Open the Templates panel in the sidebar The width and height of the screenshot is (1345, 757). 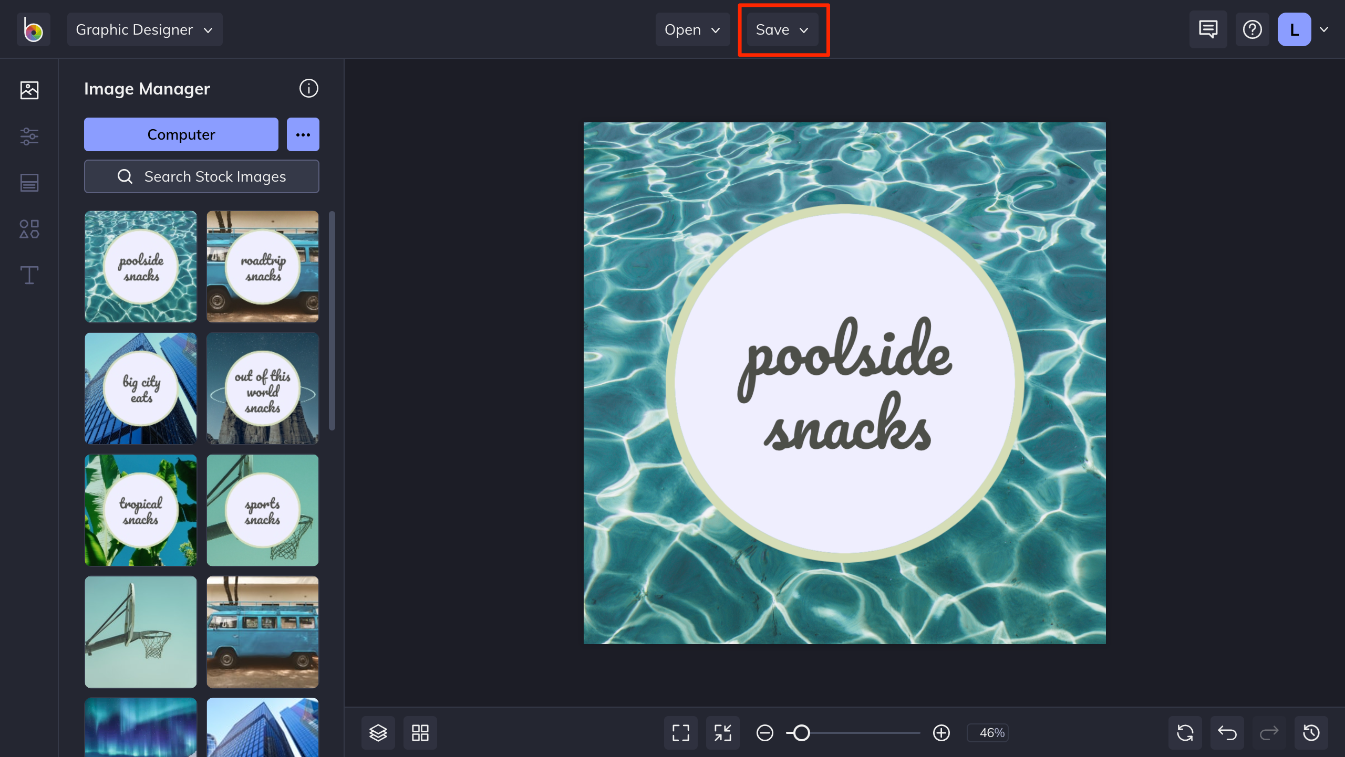pos(29,183)
